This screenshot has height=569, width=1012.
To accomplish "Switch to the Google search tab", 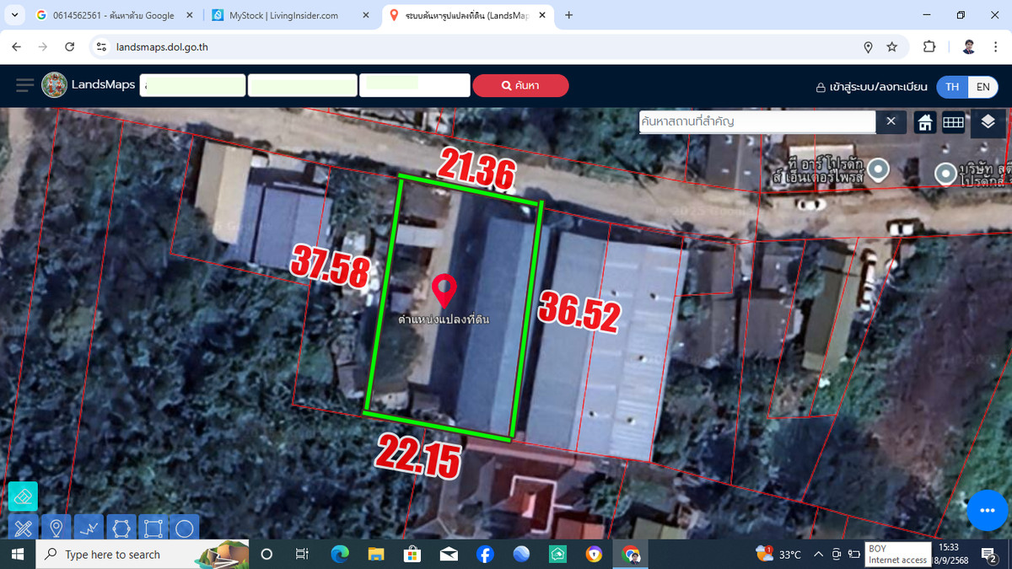I will 110,14.
